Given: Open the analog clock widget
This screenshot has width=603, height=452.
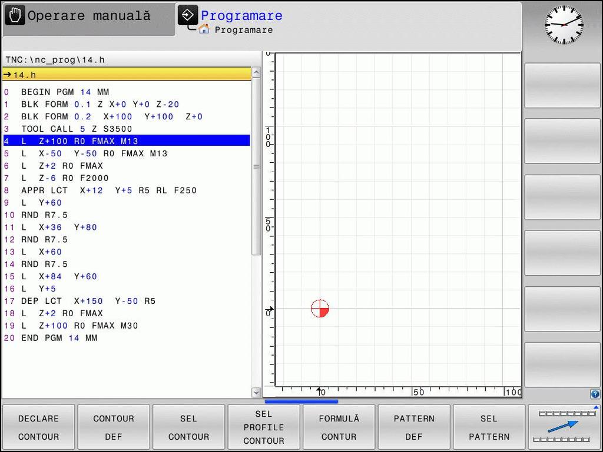Looking at the screenshot, I should point(564,25).
